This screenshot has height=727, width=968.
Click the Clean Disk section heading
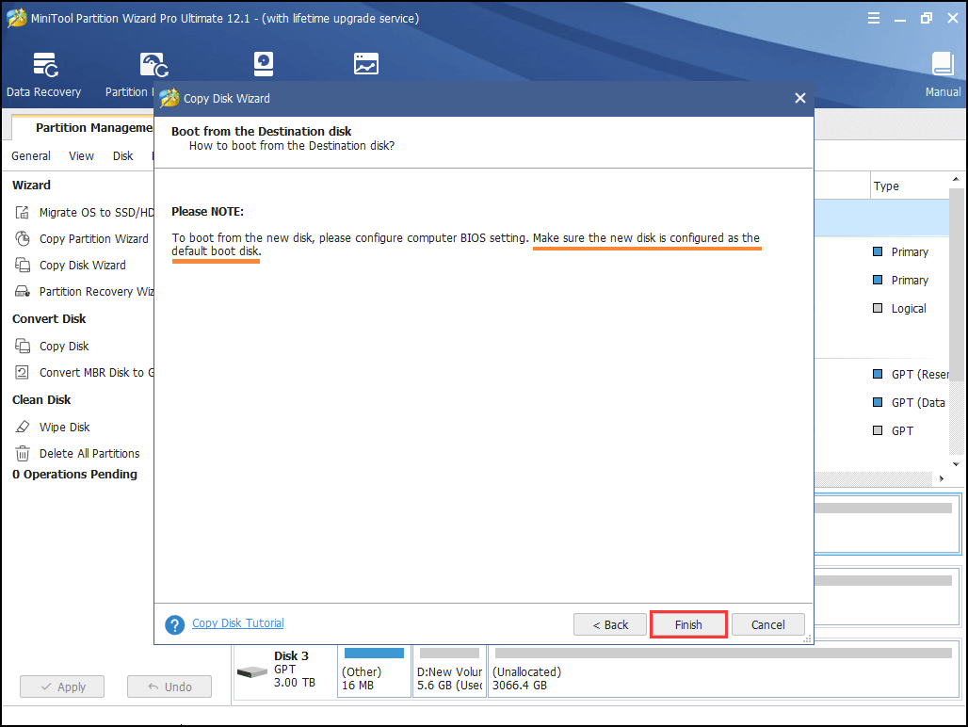[x=41, y=400]
